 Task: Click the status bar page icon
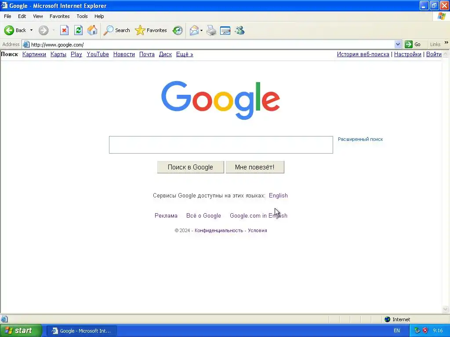click(x=4, y=319)
